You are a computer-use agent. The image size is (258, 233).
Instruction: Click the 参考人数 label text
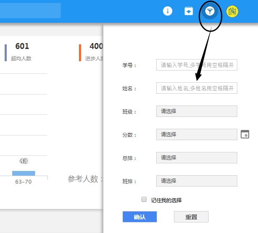pos(84,179)
